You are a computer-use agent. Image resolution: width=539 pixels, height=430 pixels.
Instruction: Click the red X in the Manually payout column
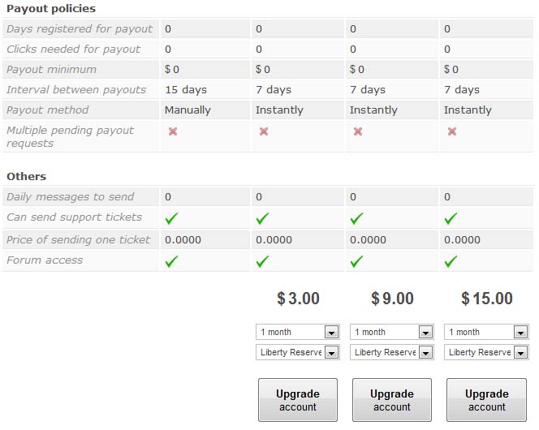tap(173, 131)
